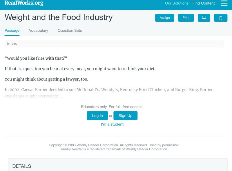Switch to the Question Sets tab

click(70, 31)
